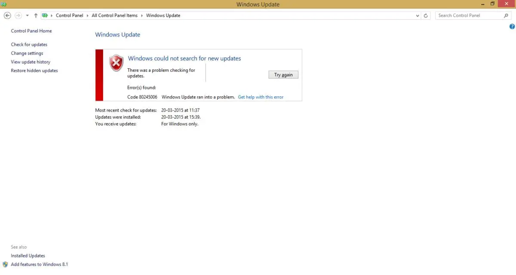Viewport: 516px width, 275px height.
Task: Open Installed Updates link
Action: pos(28,256)
